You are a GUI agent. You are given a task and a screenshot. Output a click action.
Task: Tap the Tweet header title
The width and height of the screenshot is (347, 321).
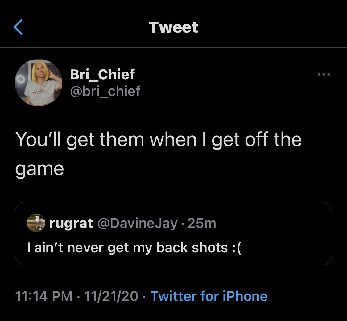pyautogui.click(x=173, y=27)
